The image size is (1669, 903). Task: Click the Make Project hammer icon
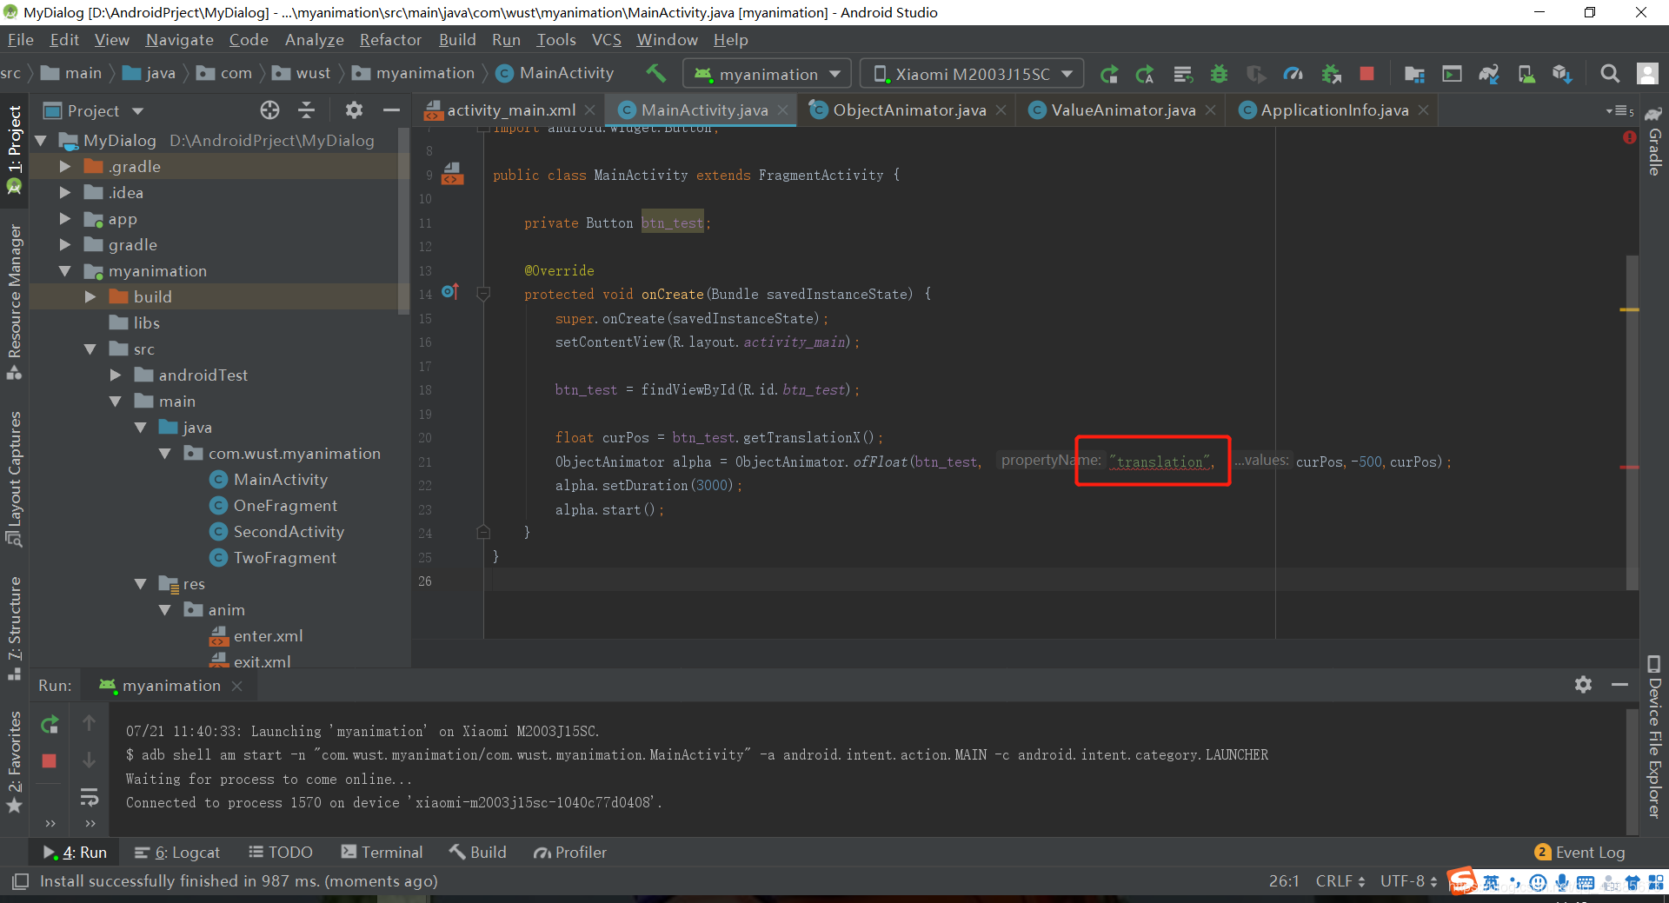656,74
